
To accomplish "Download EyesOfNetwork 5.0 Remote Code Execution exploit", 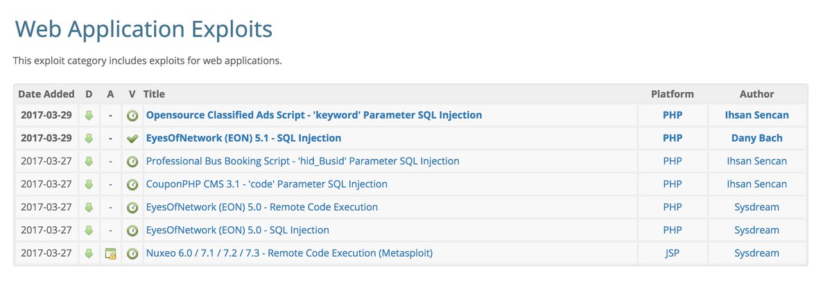I will coord(89,207).
